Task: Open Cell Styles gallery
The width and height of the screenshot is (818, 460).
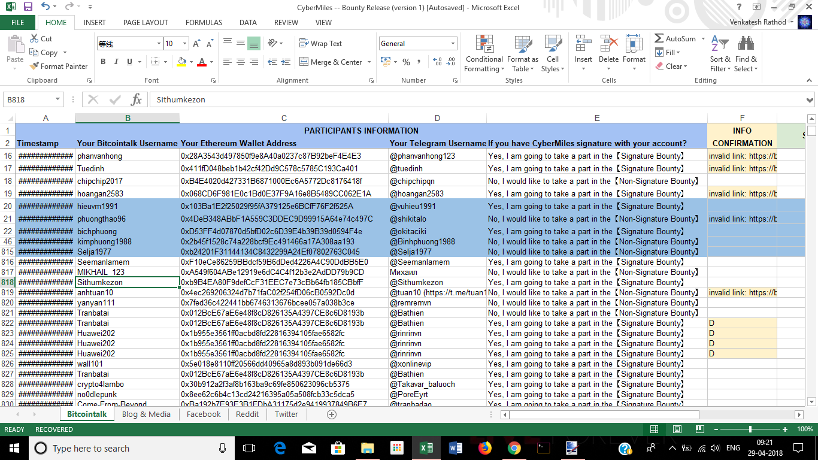Action: (552, 53)
